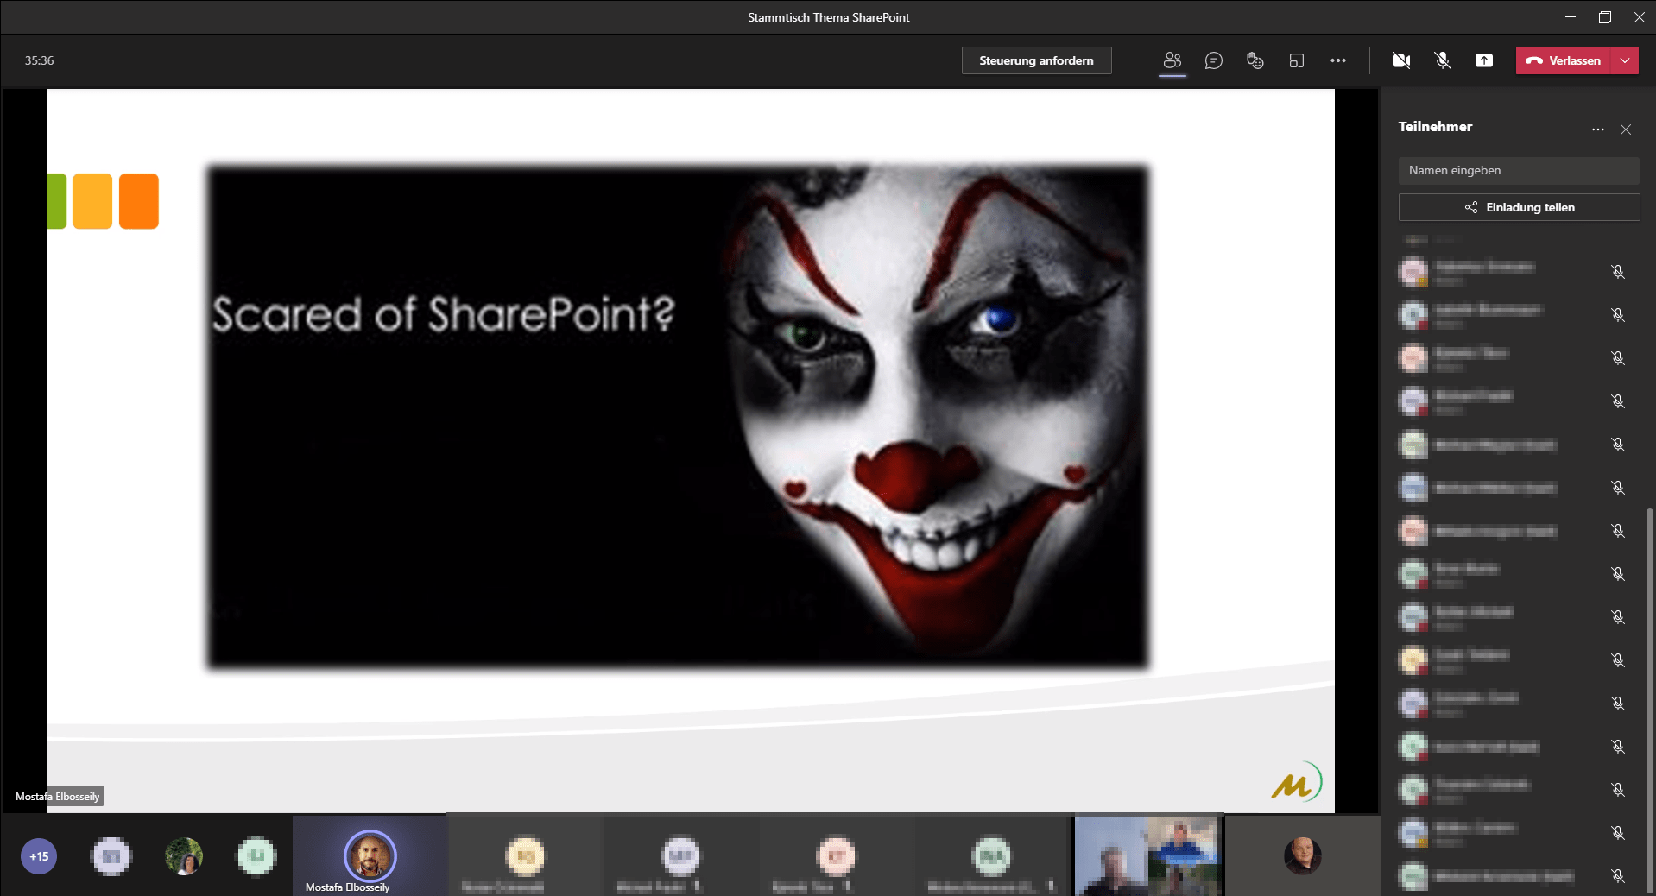Select Mostafa Elbosseily's highlighted participant tile

tap(370, 855)
